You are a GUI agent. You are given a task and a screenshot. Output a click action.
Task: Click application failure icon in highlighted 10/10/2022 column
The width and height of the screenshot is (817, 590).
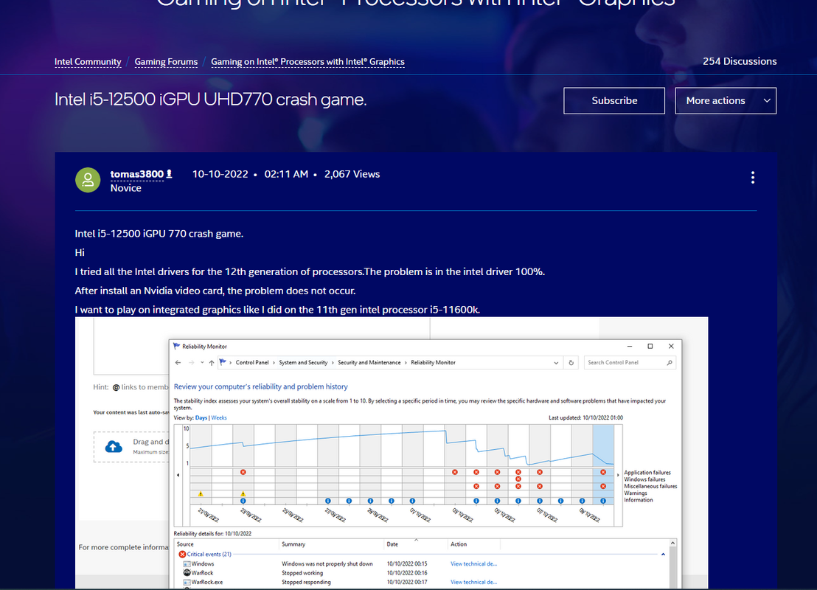point(603,472)
